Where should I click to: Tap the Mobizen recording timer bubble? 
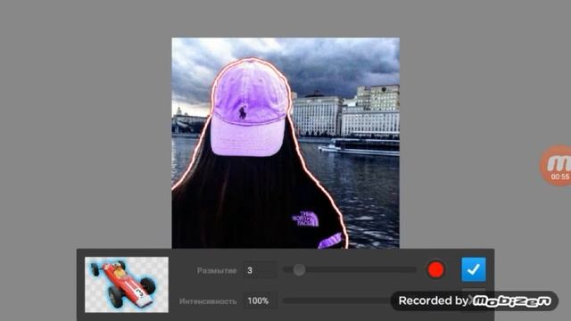[556, 166]
